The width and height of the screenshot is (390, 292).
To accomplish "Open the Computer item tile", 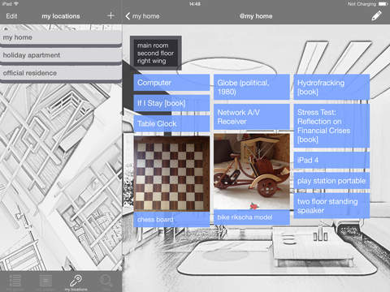I will pyautogui.click(x=171, y=83).
